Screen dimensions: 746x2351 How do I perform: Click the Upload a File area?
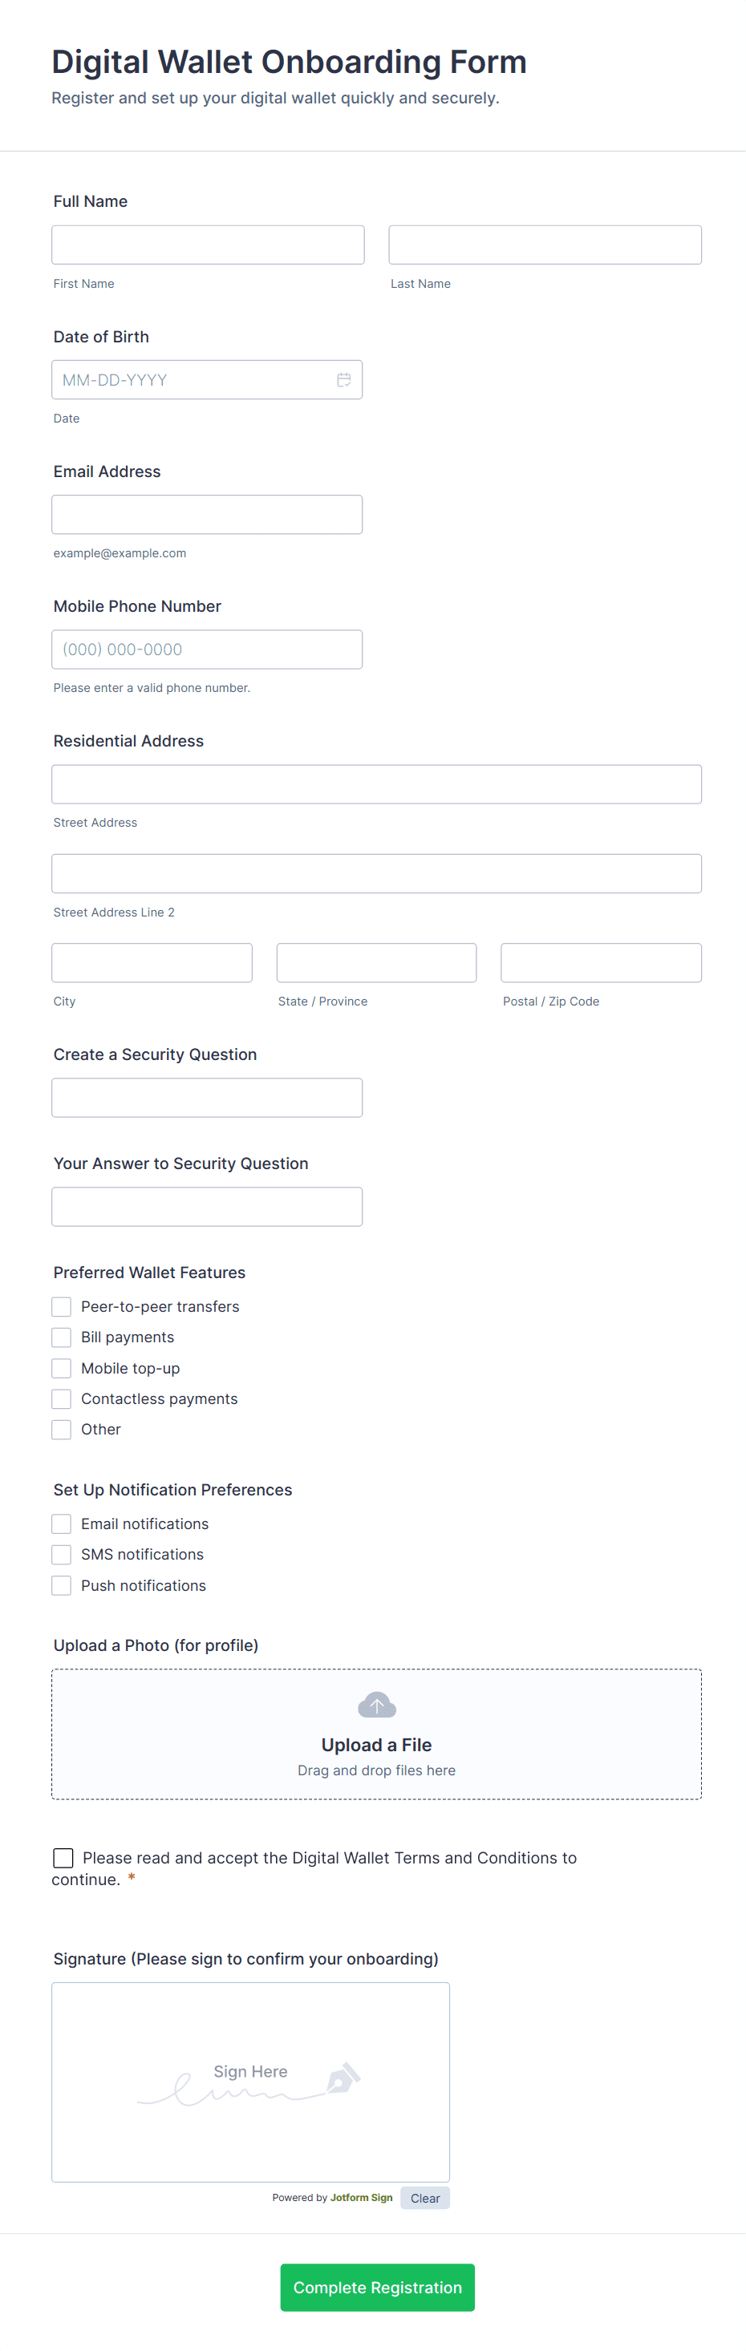[x=376, y=1733]
